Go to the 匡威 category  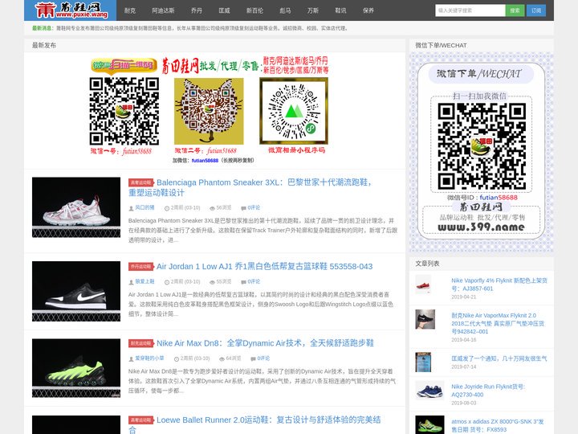224,10
